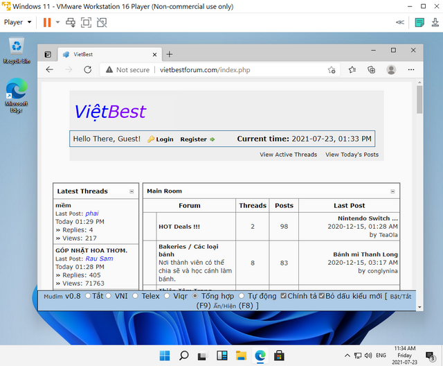This screenshot has width=443, height=366.
Task: Select Tự động input method radio
Action: click(242, 296)
